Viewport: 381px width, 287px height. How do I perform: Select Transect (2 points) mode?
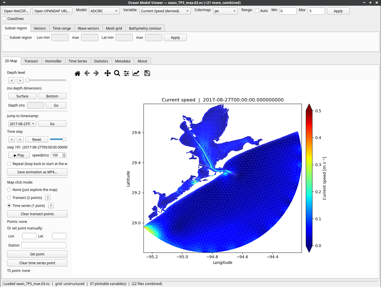pos(9,198)
